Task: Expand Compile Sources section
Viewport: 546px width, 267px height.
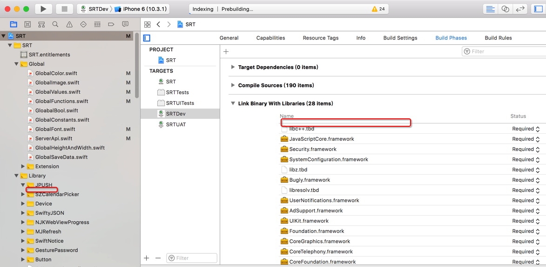Action: [233, 85]
